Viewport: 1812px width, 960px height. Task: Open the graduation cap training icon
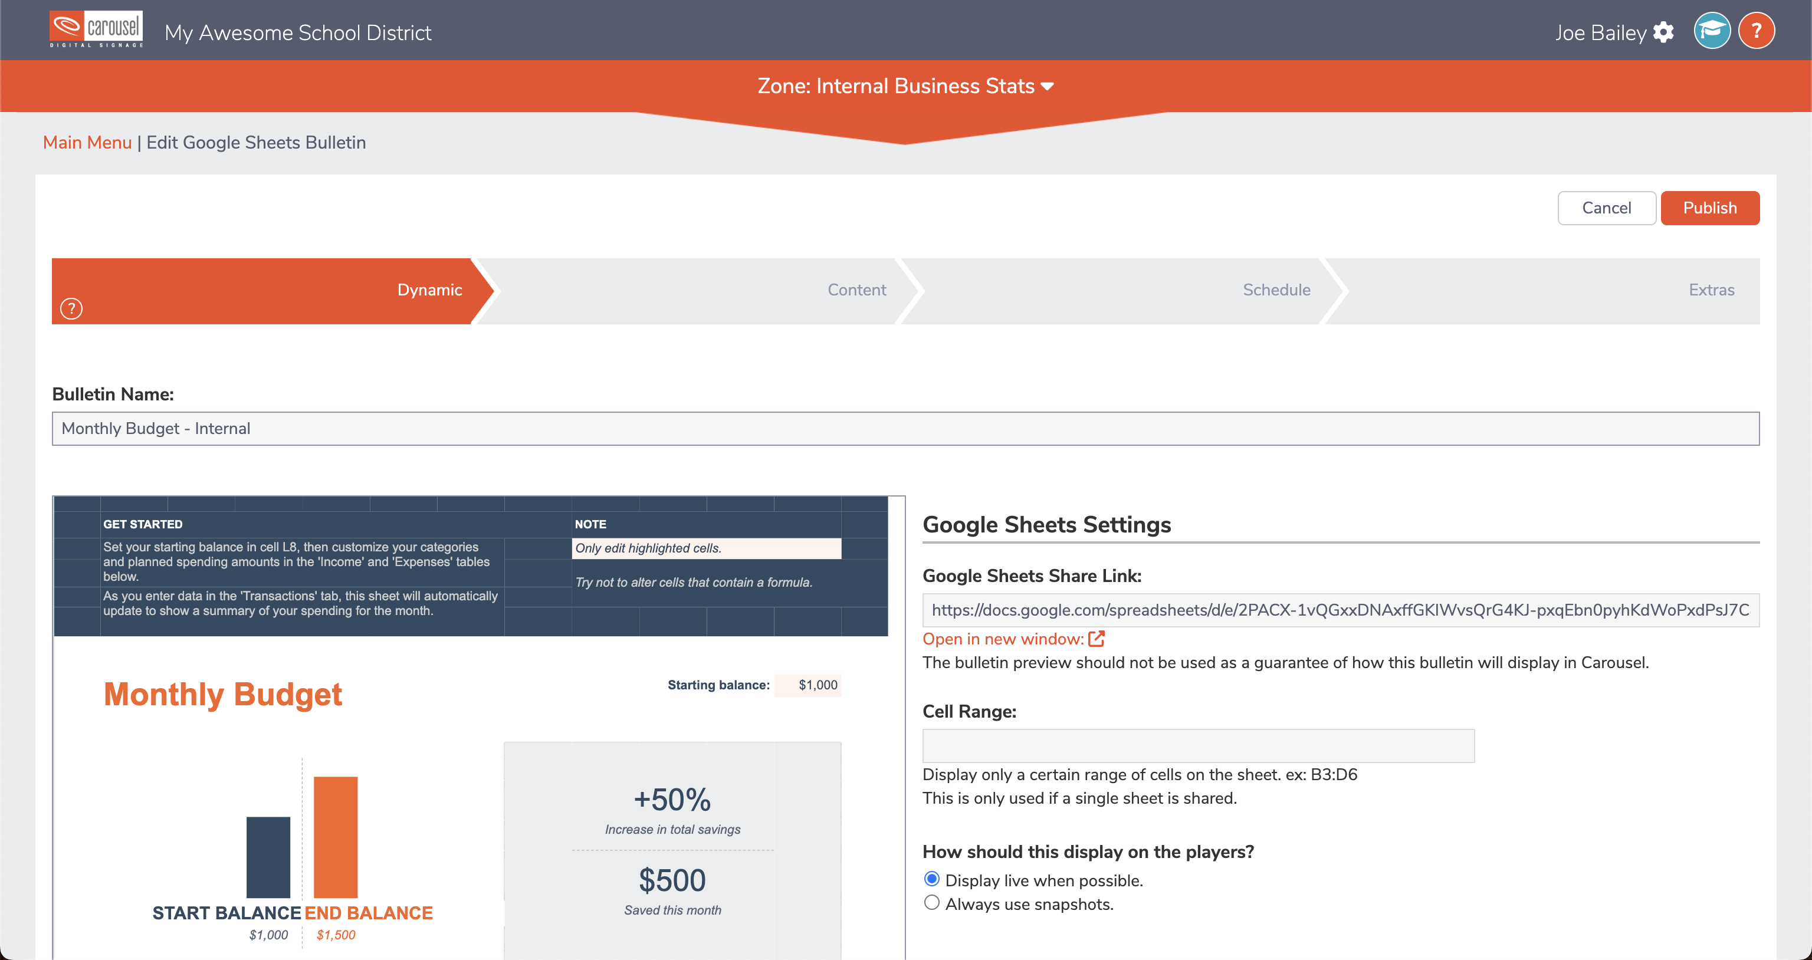click(1712, 31)
